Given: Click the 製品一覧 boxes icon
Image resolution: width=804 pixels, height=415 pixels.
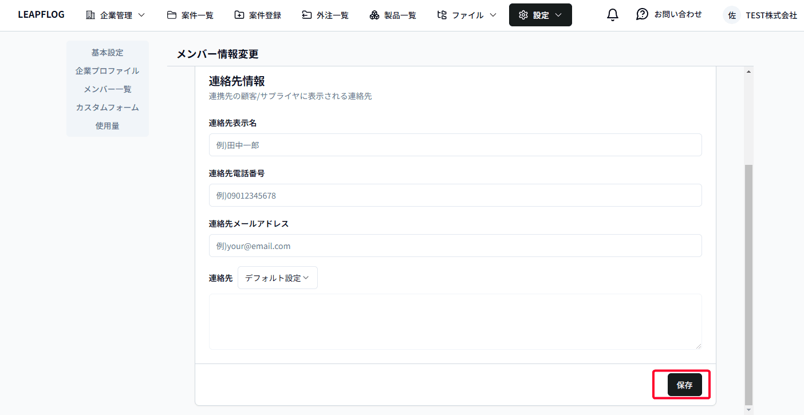Looking at the screenshot, I should (374, 15).
